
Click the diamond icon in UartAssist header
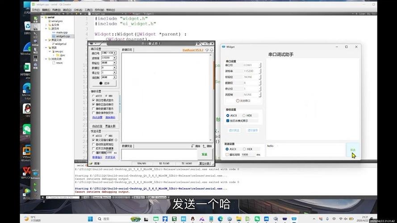(207, 50)
